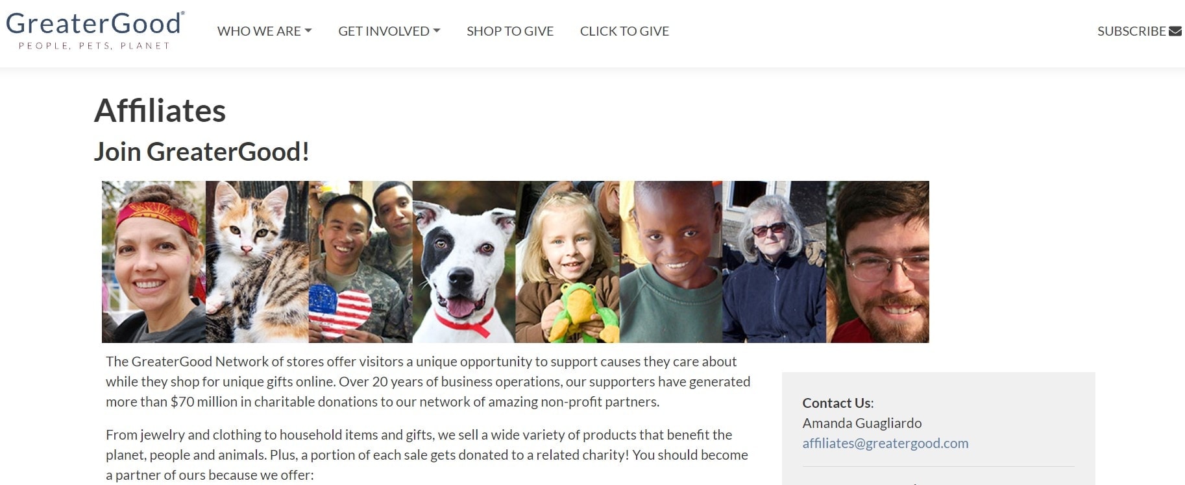Click the black and white dog photo
The width and height of the screenshot is (1185, 485).
[x=464, y=262]
